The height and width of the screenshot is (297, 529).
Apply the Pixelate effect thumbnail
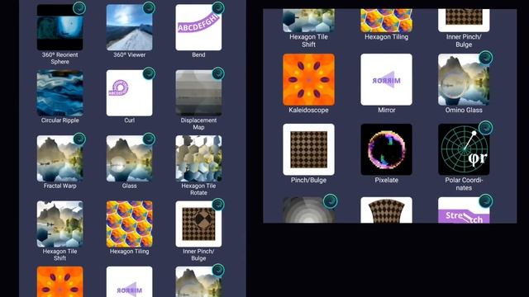point(386,149)
